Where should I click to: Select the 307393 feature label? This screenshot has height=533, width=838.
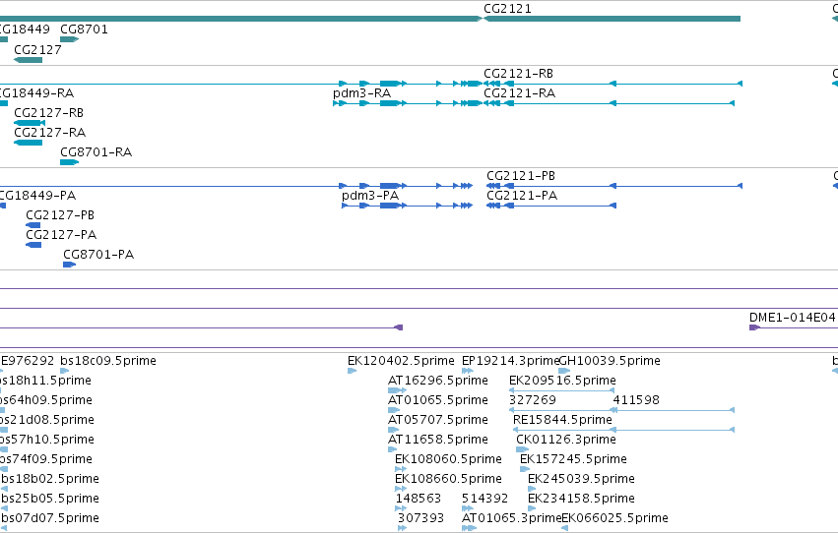point(421,518)
